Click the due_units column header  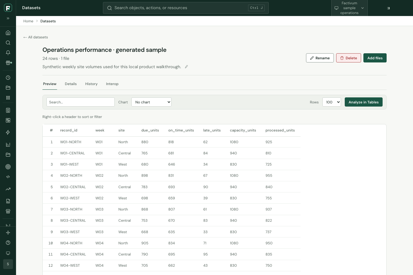coord(150,130)
